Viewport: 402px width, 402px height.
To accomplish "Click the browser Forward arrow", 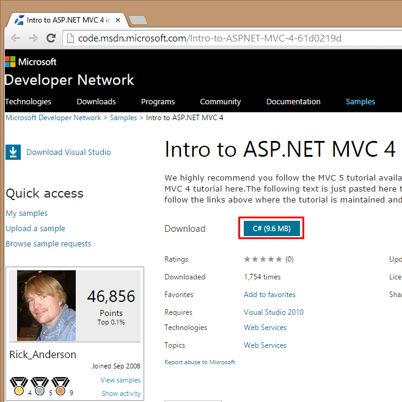I will (33, 38).
